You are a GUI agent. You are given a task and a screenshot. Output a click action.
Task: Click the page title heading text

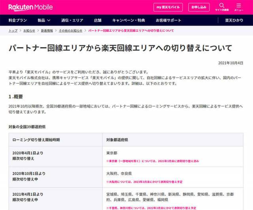[x=120, y=48]
